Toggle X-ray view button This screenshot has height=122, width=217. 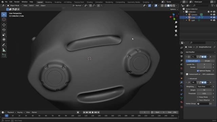pyautogui.click(x=162, y=6)
